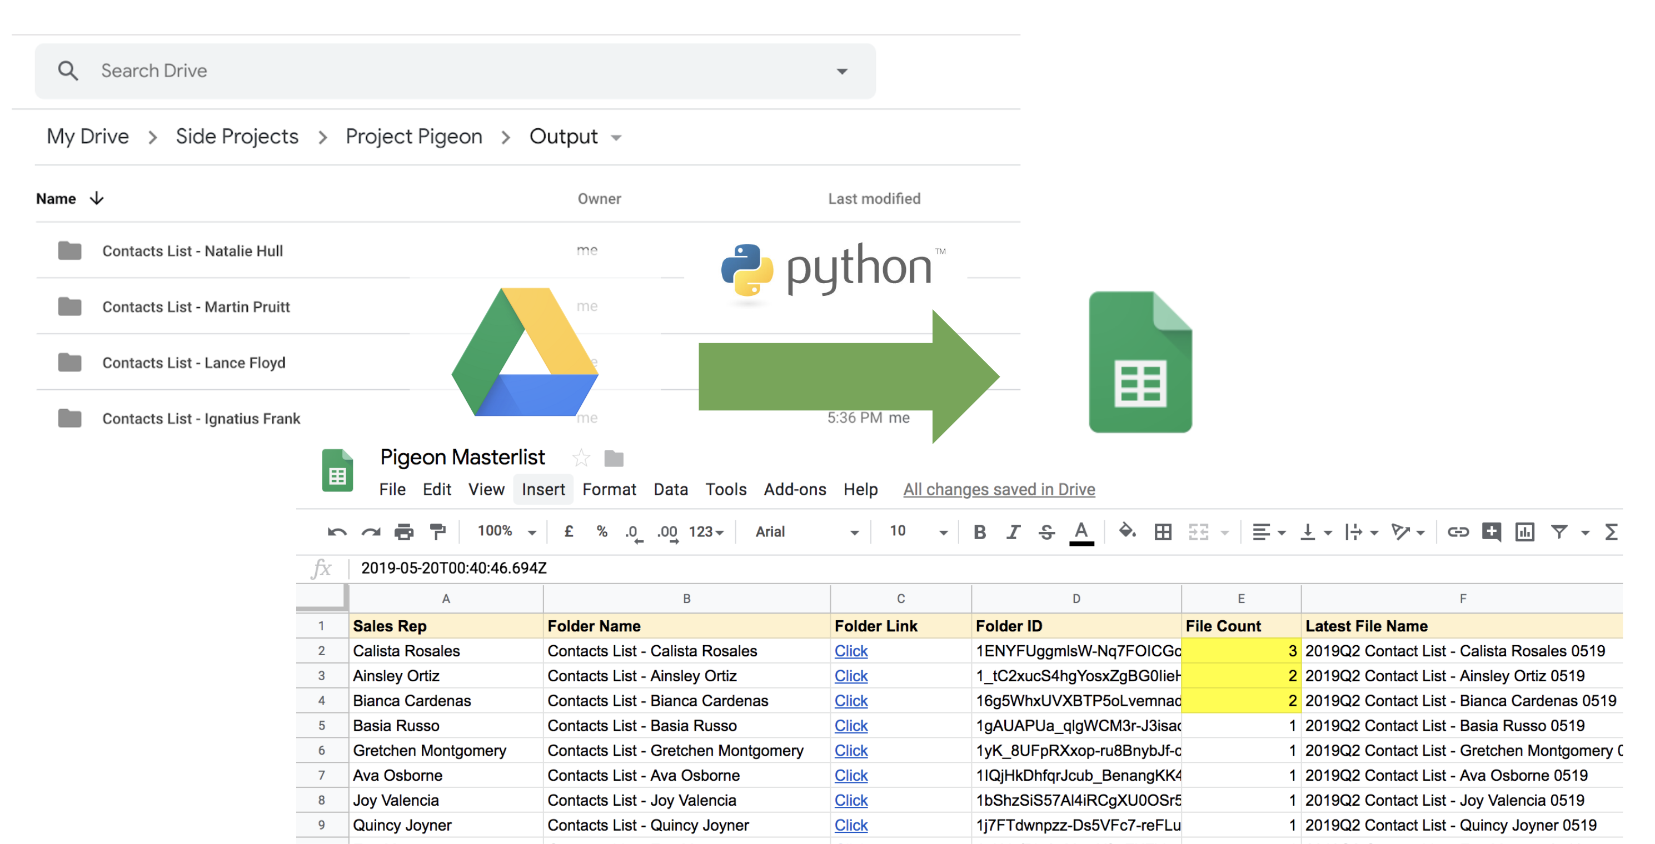Image resolution: width=1655 pixels, height=844 pixels.
Task: Open the Data menu
Action: [671, 489]
